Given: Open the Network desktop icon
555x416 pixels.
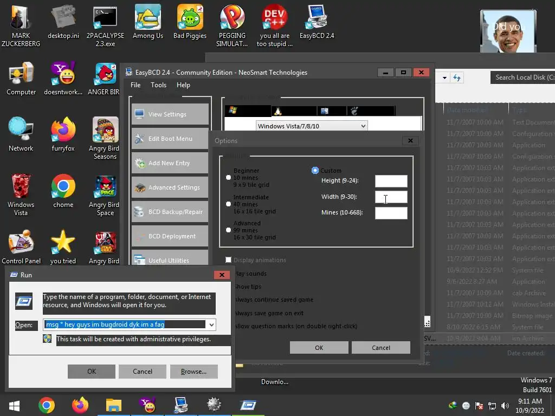Looking at the screenshot, I should (x=21, y=134).
